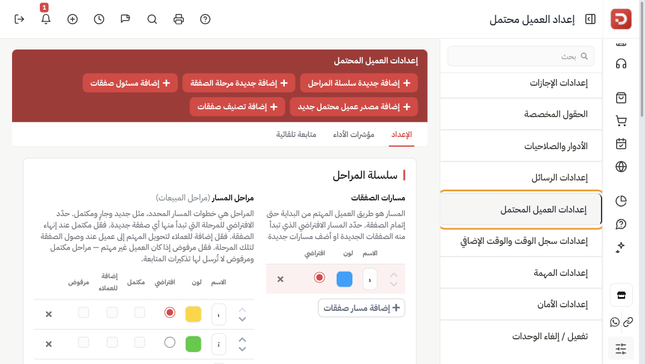This screenshot has height=364, width=645.
Task: Move the blue pipeline row down arrow
Action: [393, 284]
